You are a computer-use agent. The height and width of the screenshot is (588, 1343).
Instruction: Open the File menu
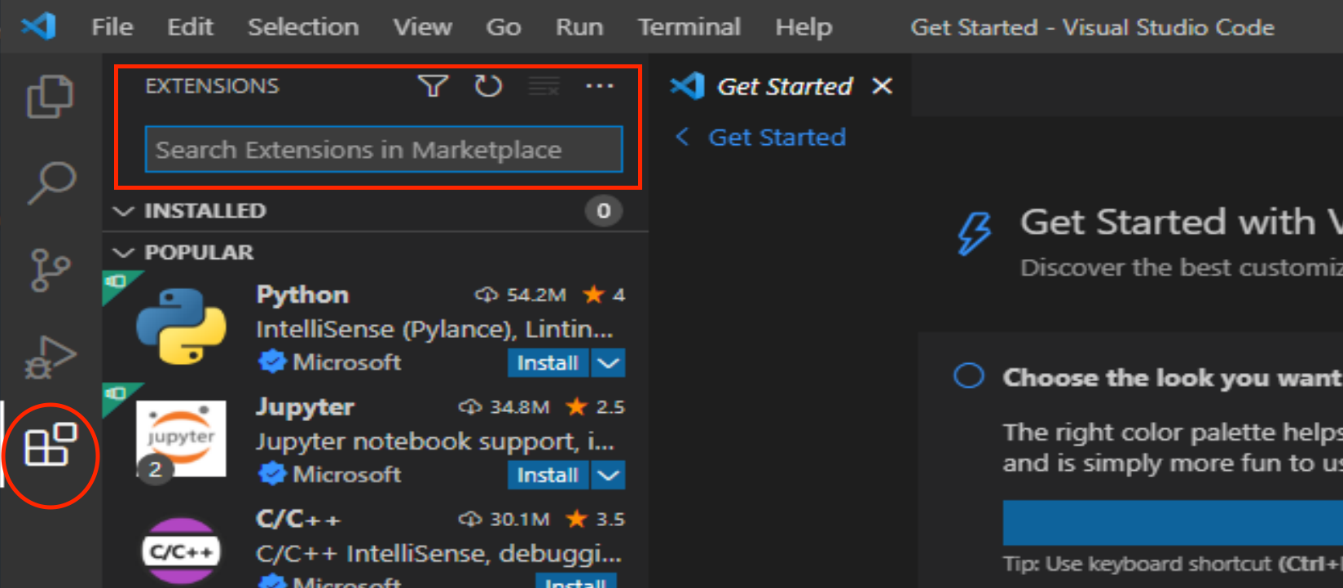pyautogui.click(x=112, y=27)
